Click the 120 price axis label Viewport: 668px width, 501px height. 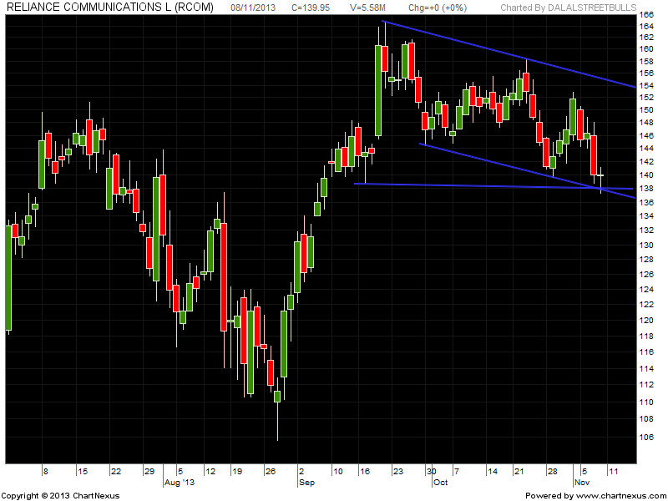pyautogui.click(x=646, y=321)
